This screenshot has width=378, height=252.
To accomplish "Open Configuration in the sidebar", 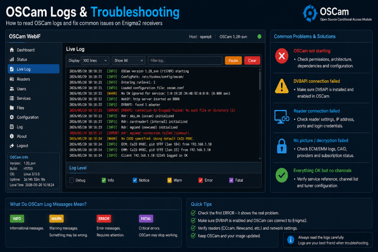I will (x=34, y=117).
